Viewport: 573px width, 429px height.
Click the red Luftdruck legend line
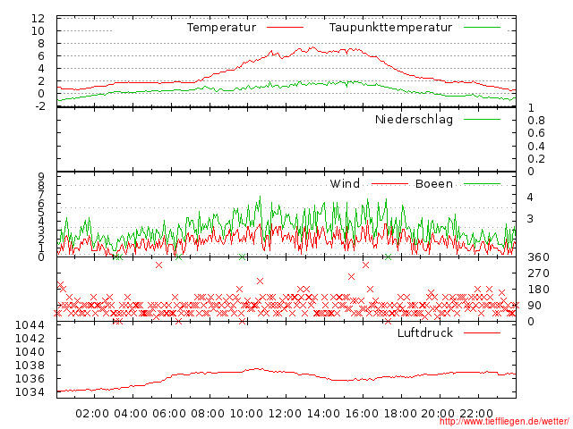coord(482,332)
